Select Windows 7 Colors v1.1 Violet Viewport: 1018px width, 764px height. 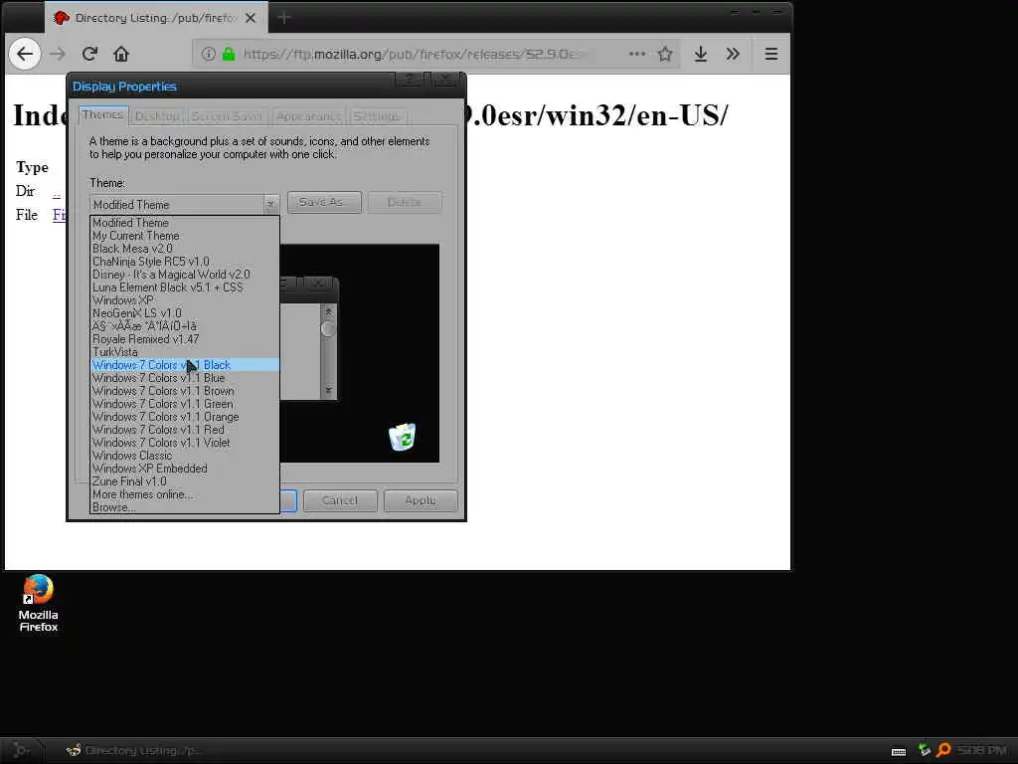tap(185, 443)
